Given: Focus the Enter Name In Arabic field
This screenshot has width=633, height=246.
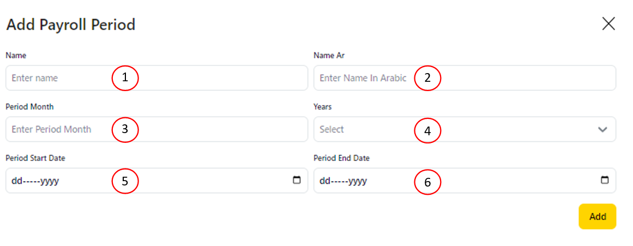Looking at the screenshot, I should click(363, 78).
